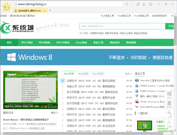Click the Windows 8 banner logo
The width and height of the screenshot is (177, 135).
point(29,57)
